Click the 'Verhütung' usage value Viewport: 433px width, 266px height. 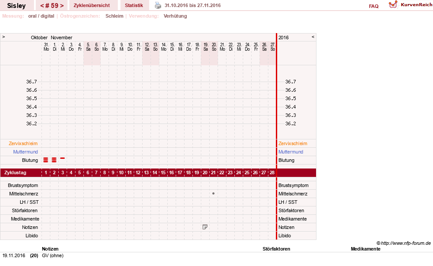point(175,16)
